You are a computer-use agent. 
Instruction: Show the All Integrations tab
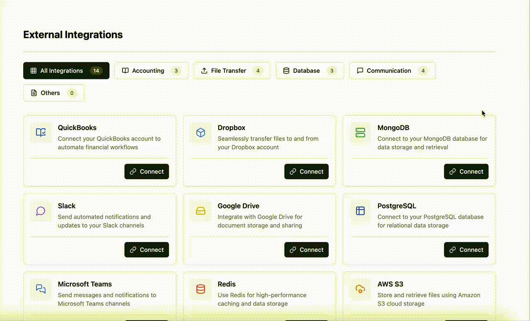pos(66,71)
